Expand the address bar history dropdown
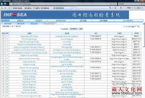 tap(110, 4)
